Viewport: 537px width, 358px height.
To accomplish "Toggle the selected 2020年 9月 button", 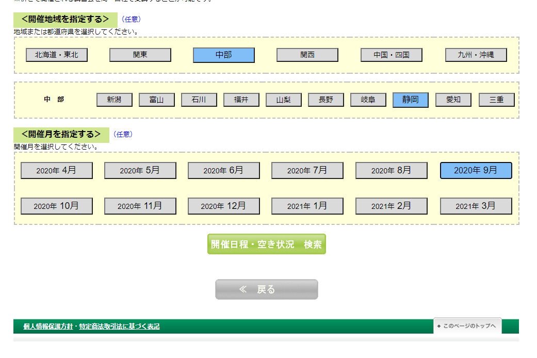I will click(476, 171).
